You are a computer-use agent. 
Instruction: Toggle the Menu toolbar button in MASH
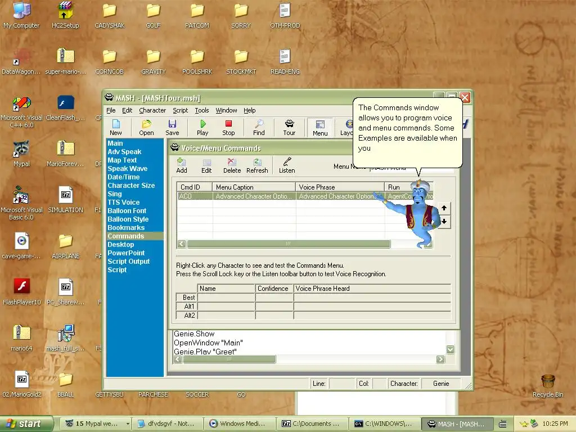tap(320, 128)
